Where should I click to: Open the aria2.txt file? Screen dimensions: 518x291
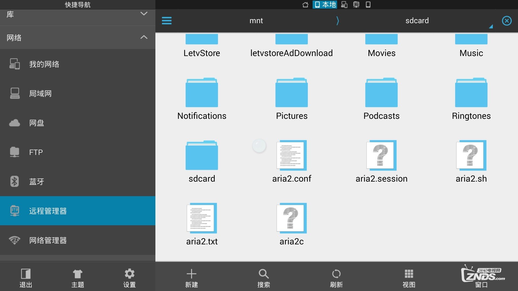tap(202, 225)
